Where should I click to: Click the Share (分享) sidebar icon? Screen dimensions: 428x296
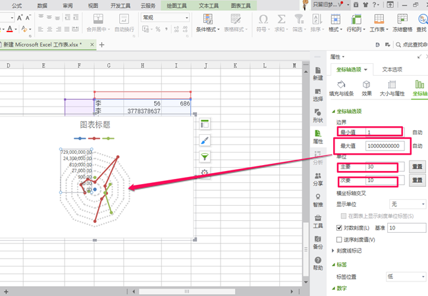[318, 180]
